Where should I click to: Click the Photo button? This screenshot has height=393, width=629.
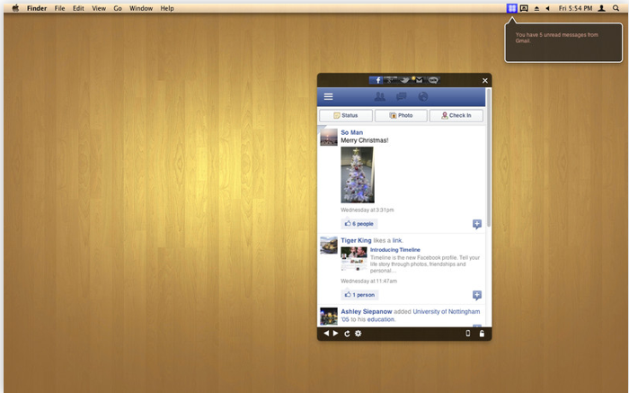coord(401,116)
